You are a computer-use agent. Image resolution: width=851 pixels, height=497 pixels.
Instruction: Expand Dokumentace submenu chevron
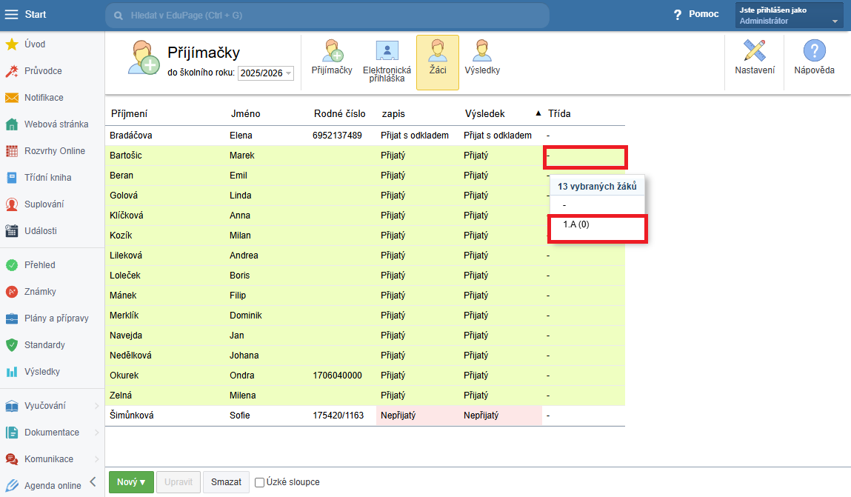96,433
